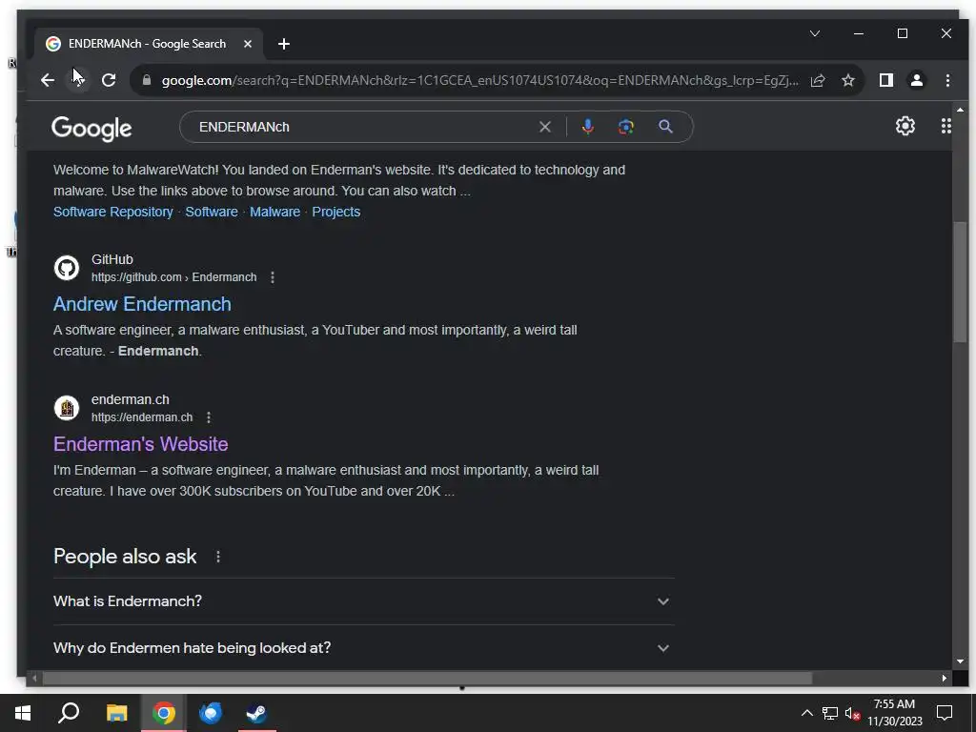Open the Windows Start menu
Viewport: 976px width, 732px height.
tap(23, 713)
